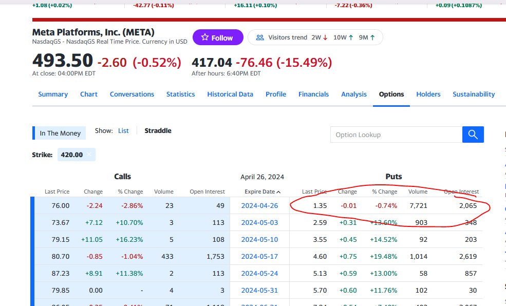Click the 9M visitors trend indicator
This screenshot has width=506, height=306.
pyautogui.click(x=367, y=37)
